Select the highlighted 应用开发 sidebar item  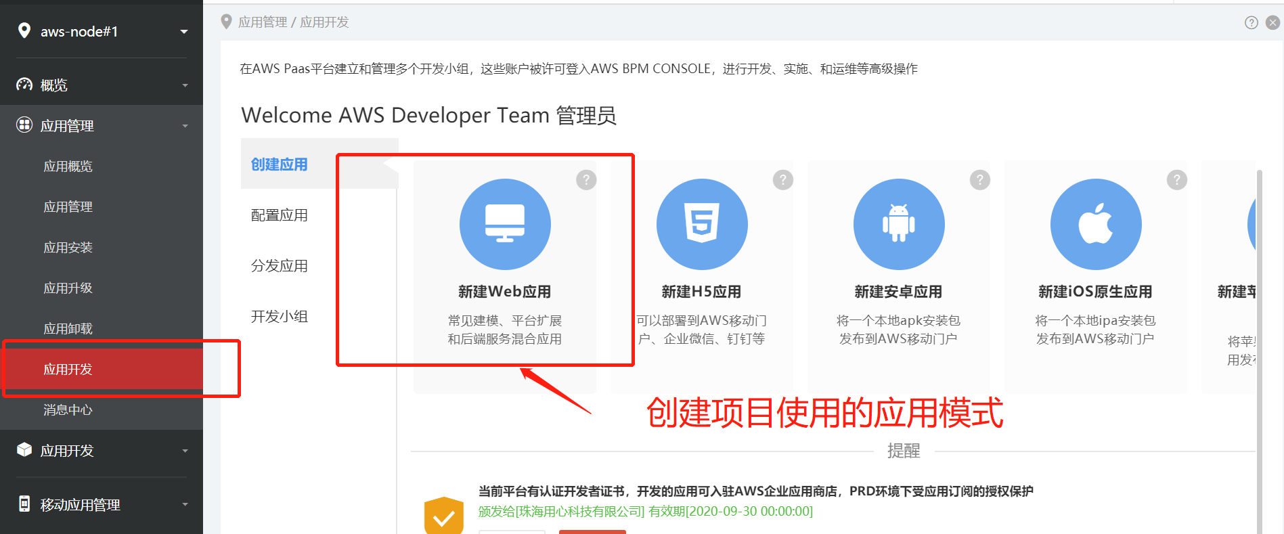coord(102,369)
